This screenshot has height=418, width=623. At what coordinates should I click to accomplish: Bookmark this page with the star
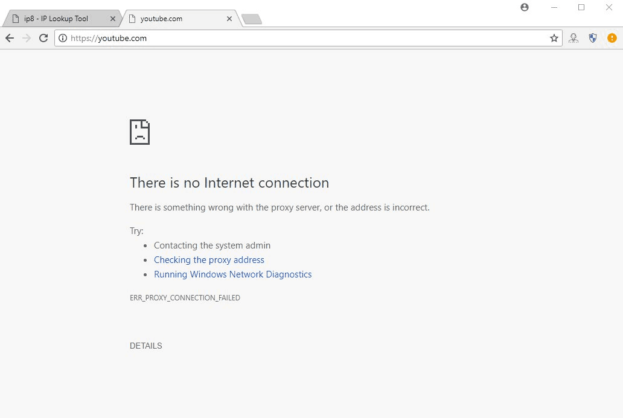[x=554, y=38]
